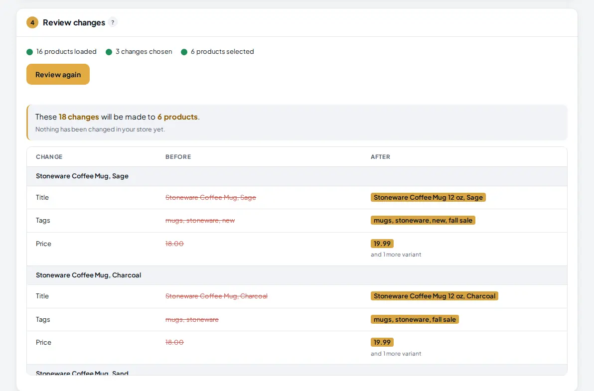Click the Stoneware Coffee Mug, Charcoal group row
Screen dimensions: 594x391
tap(297, 275)
